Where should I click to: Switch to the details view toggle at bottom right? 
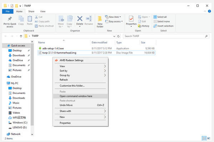(204, 138)
